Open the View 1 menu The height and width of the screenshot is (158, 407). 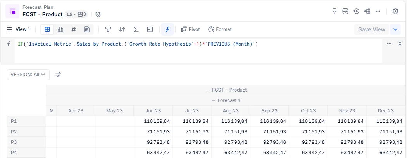tap(19, 29)
